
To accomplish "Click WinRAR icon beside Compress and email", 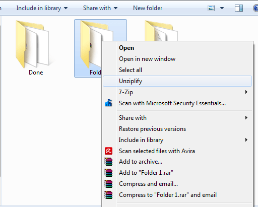I will tap(108, 184).
